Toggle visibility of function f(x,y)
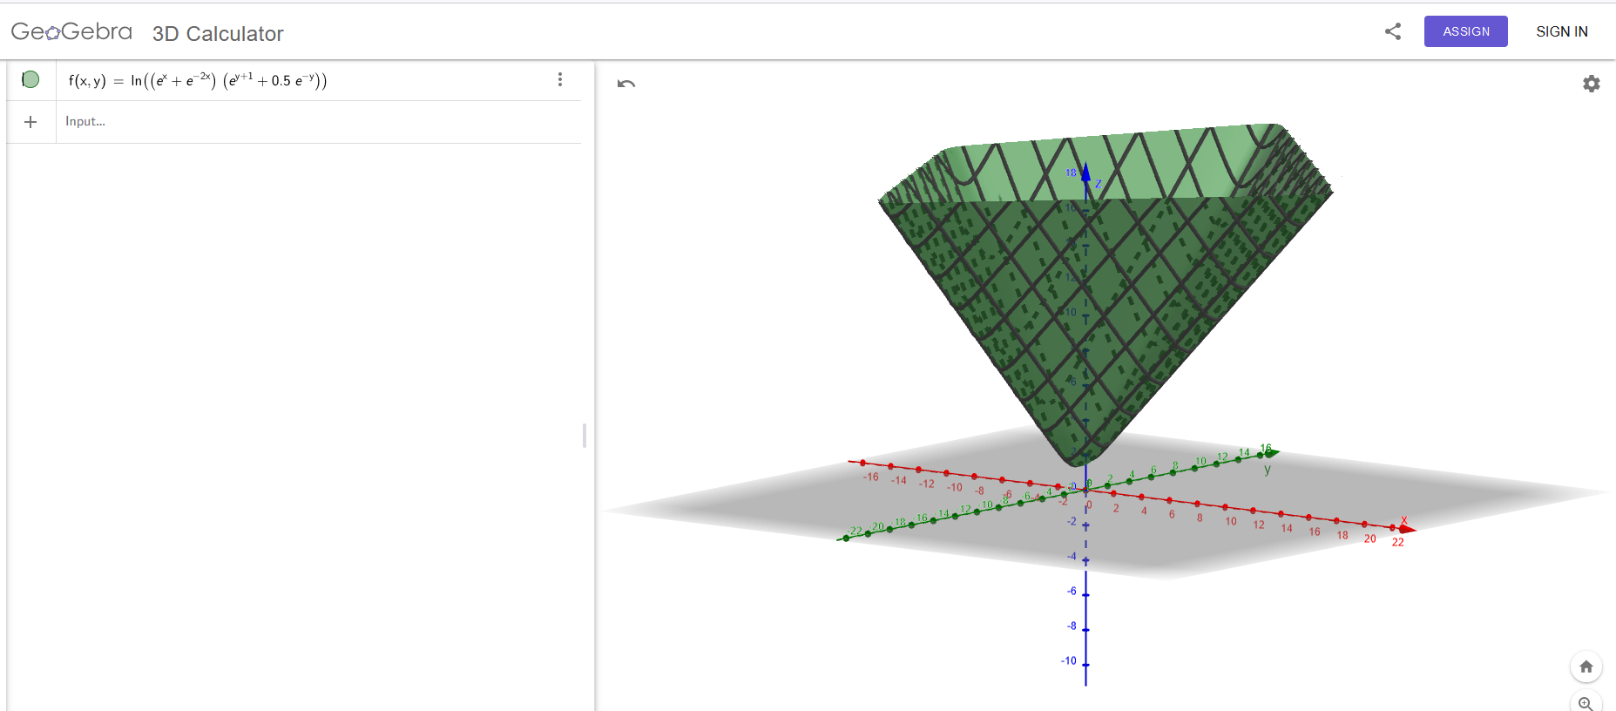 [x=30, y=80]
